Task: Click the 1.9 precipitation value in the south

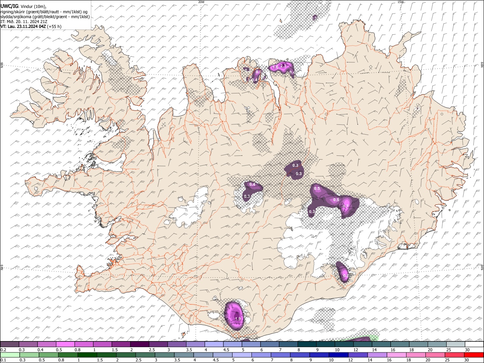Action: coord(238,319)
